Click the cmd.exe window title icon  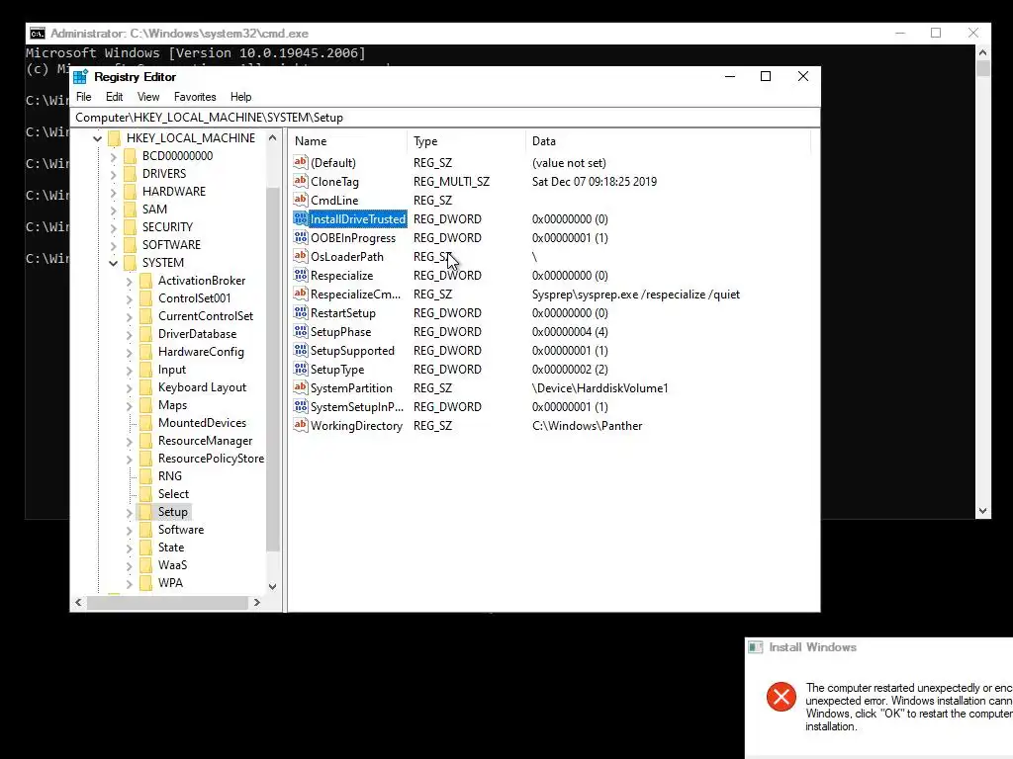pos(38,34)
